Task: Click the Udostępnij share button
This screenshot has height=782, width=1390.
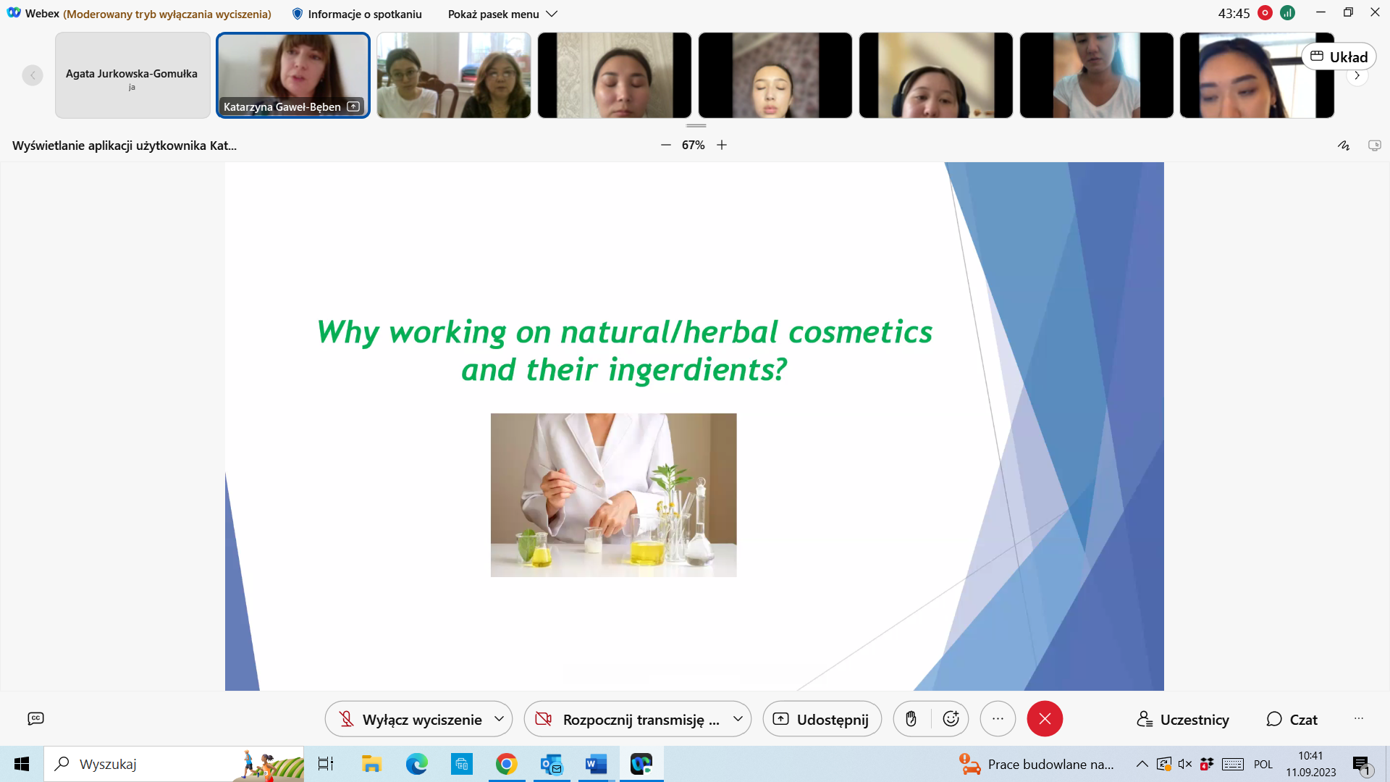Action: click(822, 719)
